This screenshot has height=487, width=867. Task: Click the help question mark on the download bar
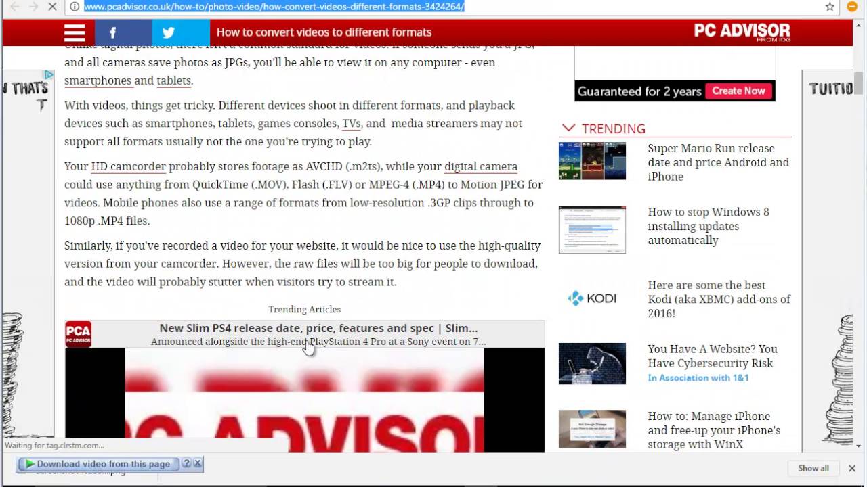pyautogui.click(x=187, y=463)
